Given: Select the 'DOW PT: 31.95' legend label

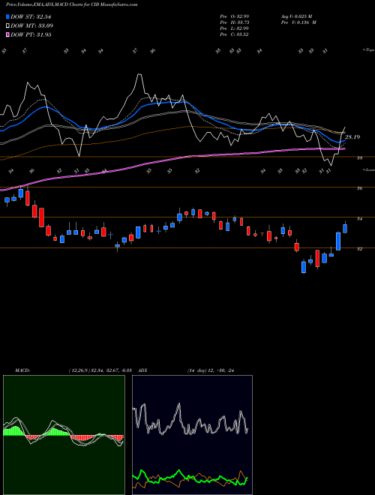Looking at the screenshot, I should tap(31, 34).
